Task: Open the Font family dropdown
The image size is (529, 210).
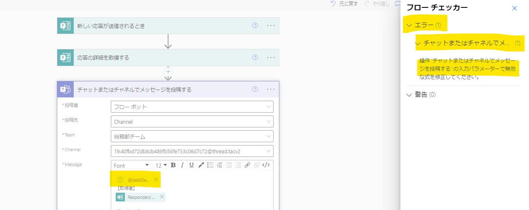Action: tap(131, 165)
